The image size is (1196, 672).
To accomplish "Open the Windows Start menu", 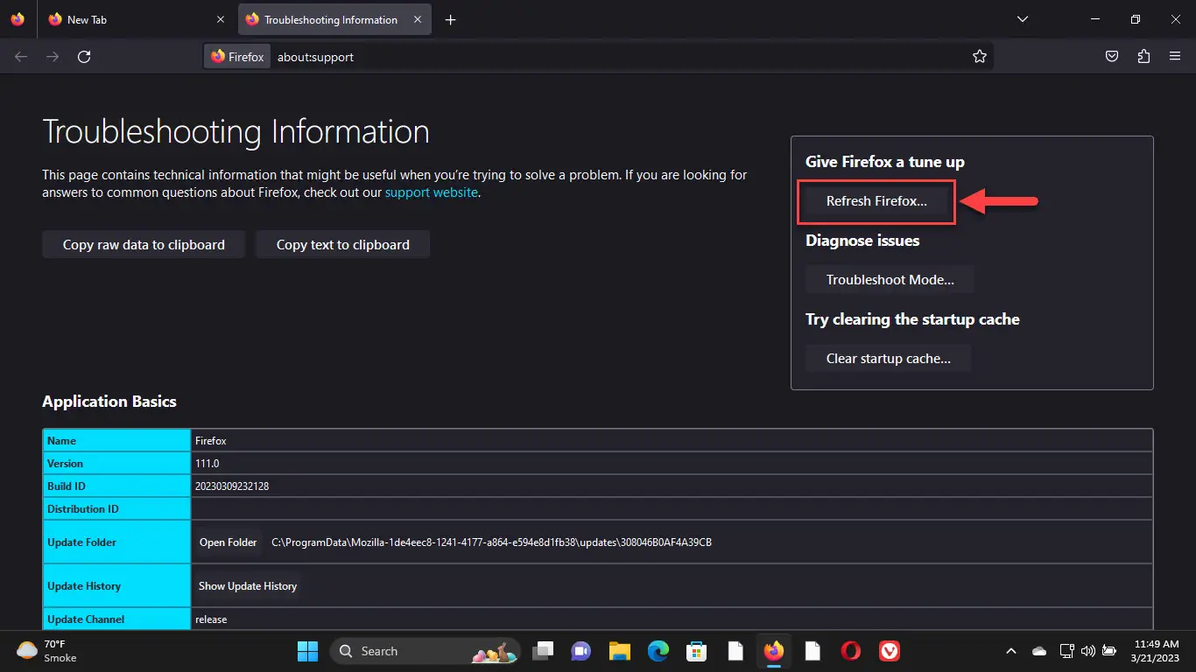I will pos(307,651).
